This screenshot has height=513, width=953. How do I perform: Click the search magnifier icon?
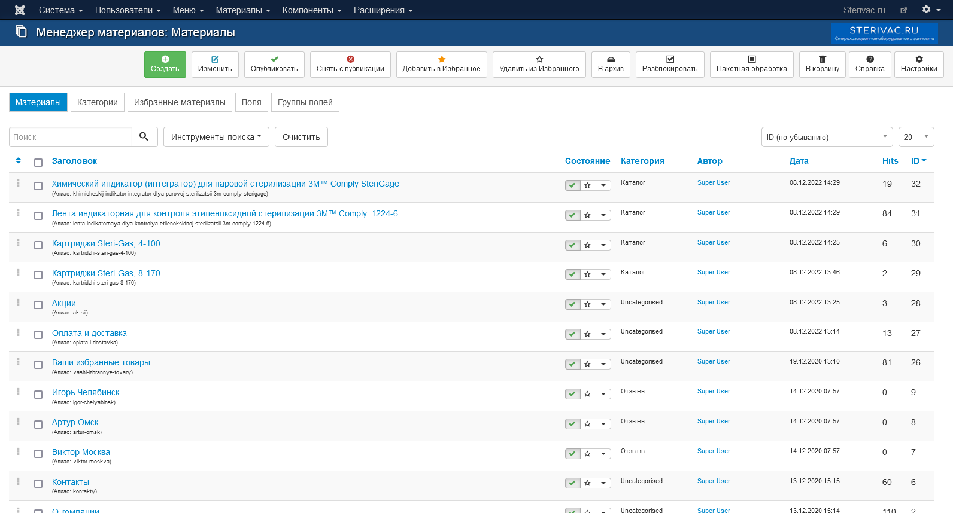coord(144,136)
